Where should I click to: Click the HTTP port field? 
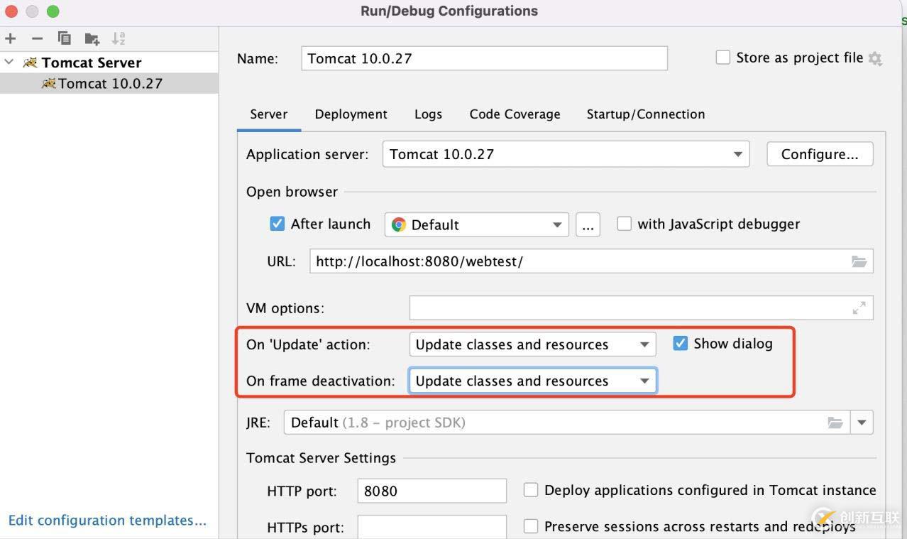point(432,491)
